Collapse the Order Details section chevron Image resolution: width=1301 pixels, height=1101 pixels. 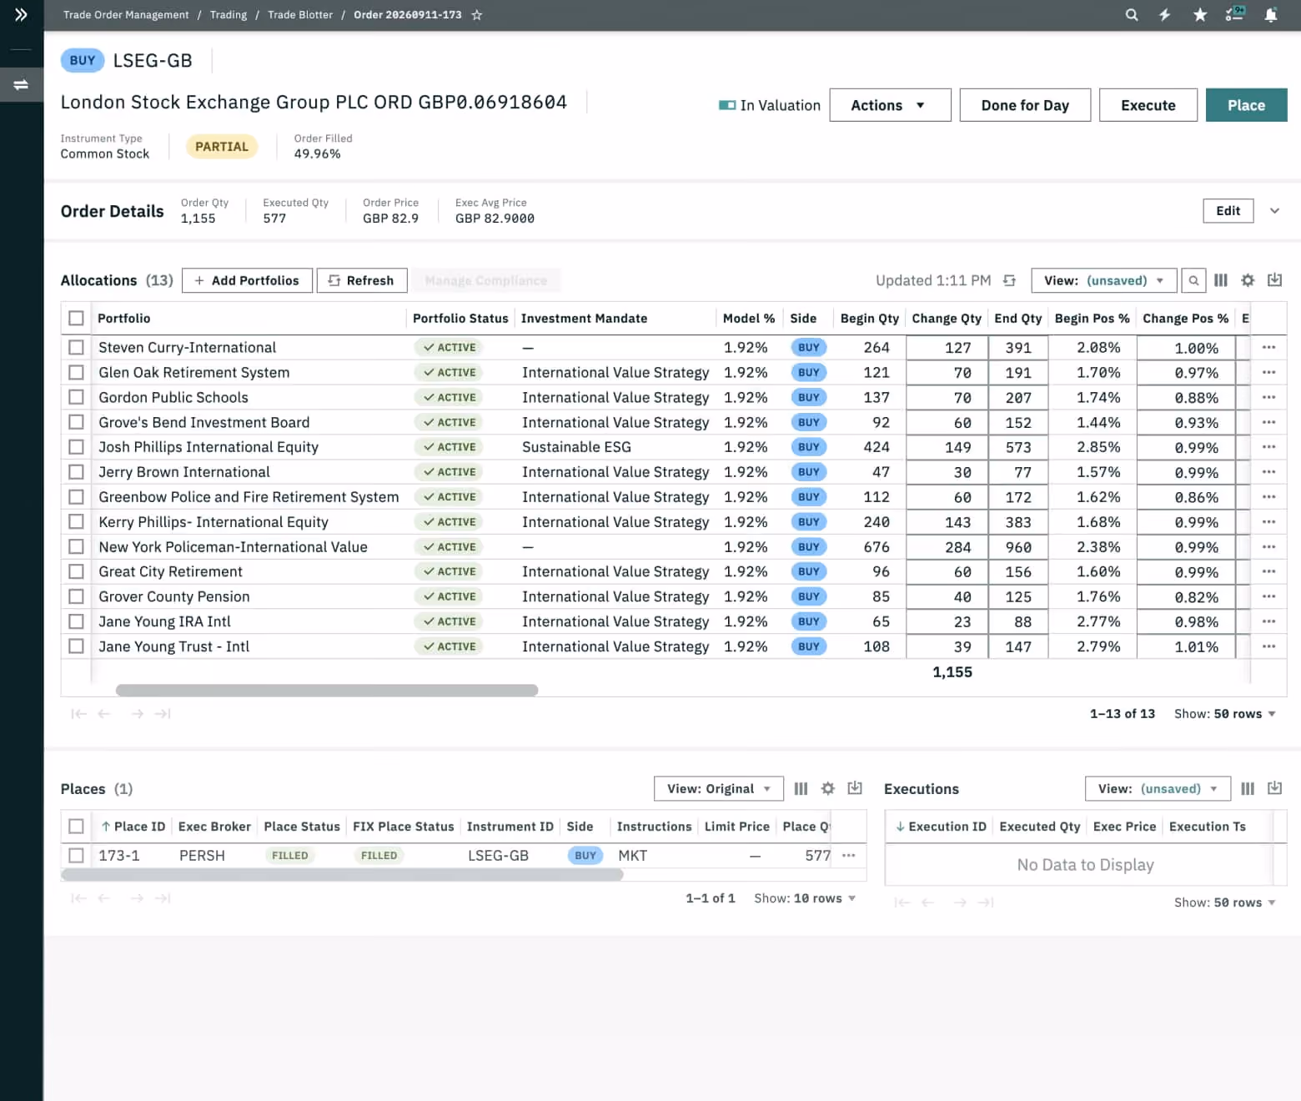[x=1274, y=211]
